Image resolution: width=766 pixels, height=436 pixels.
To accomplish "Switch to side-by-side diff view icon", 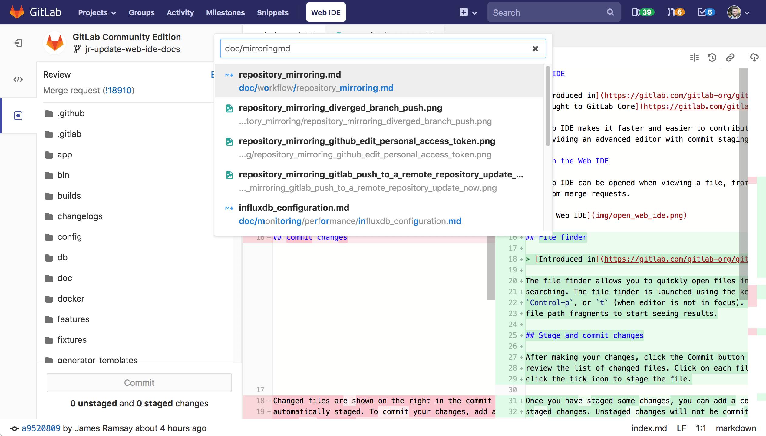I will 694,58.
